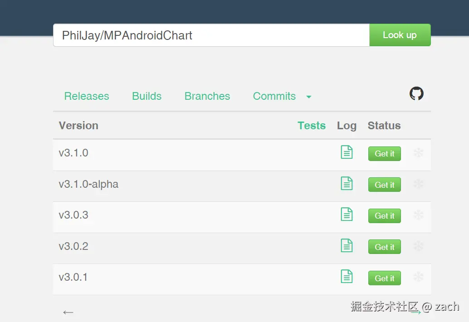Click the snowflake icon in v3.1.0 row
Image resolution: width=469 pixels, height=322 pixels.
click(418, 153)
